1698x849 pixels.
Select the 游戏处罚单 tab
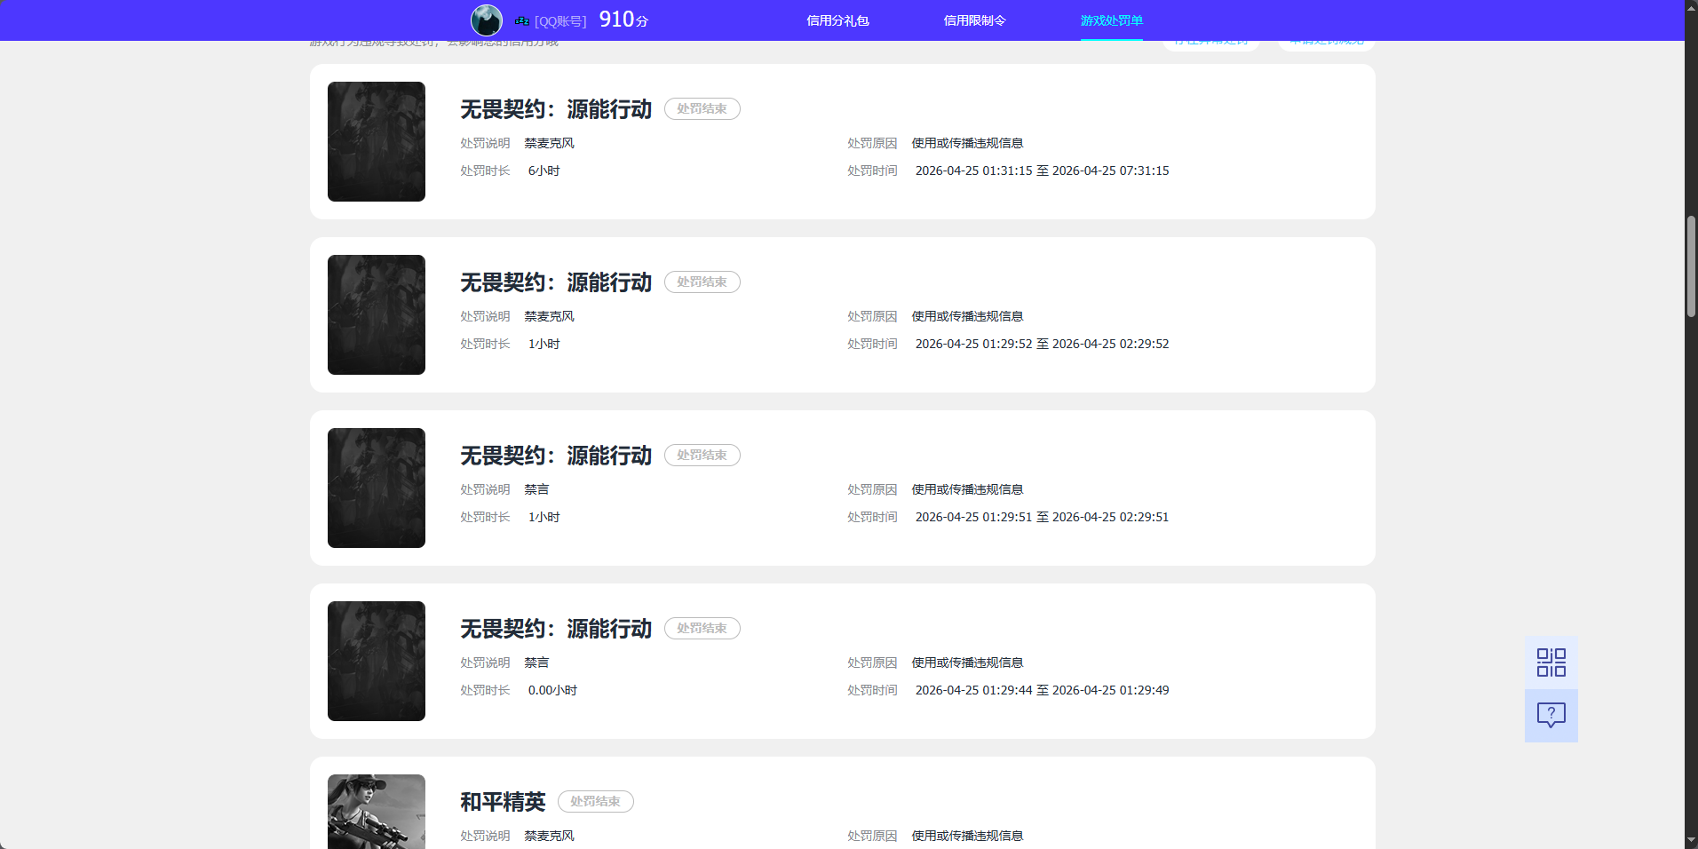pos(1112,20)
